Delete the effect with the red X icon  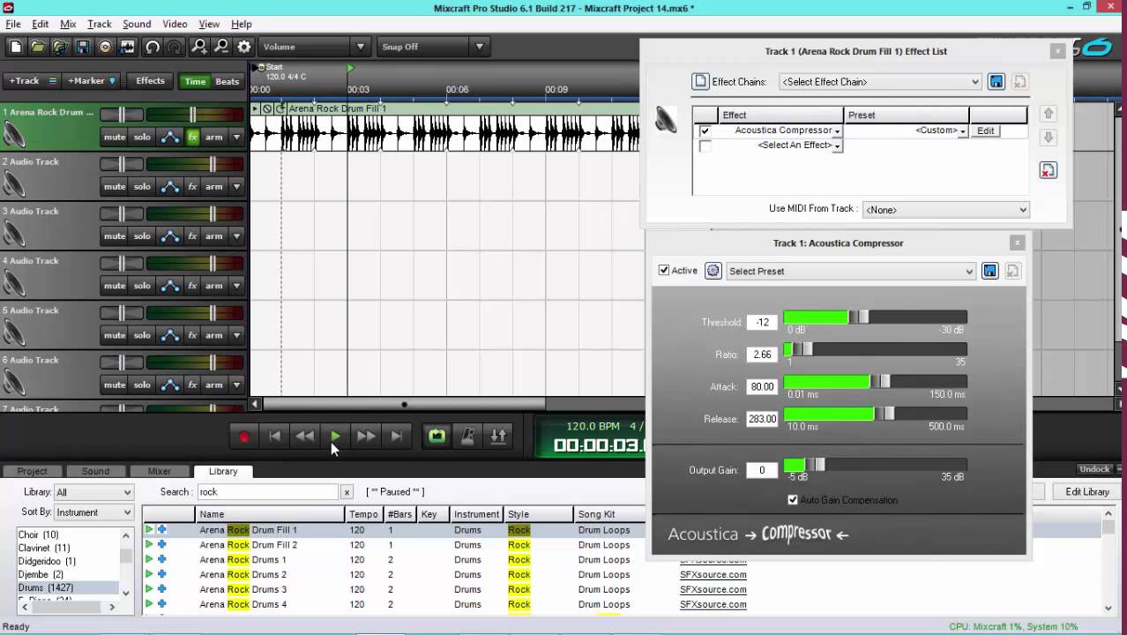[x=1048, y=170]
